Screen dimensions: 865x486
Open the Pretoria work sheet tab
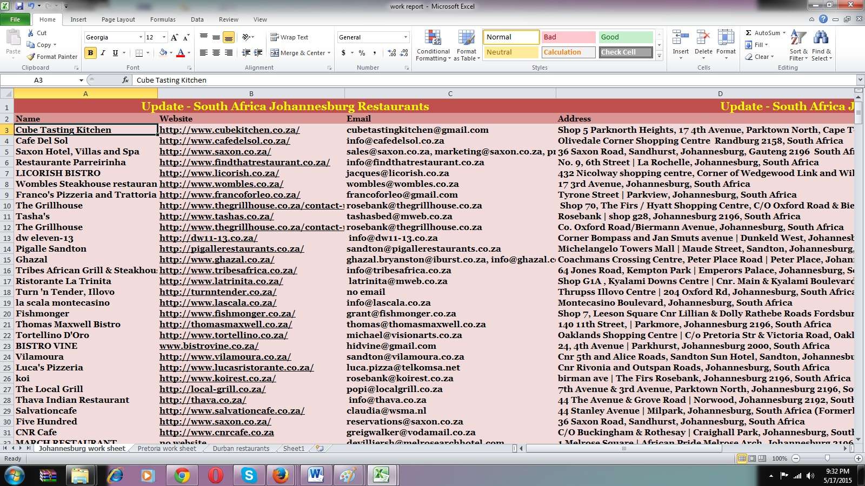pyautogui.click(x=167, y=449)
